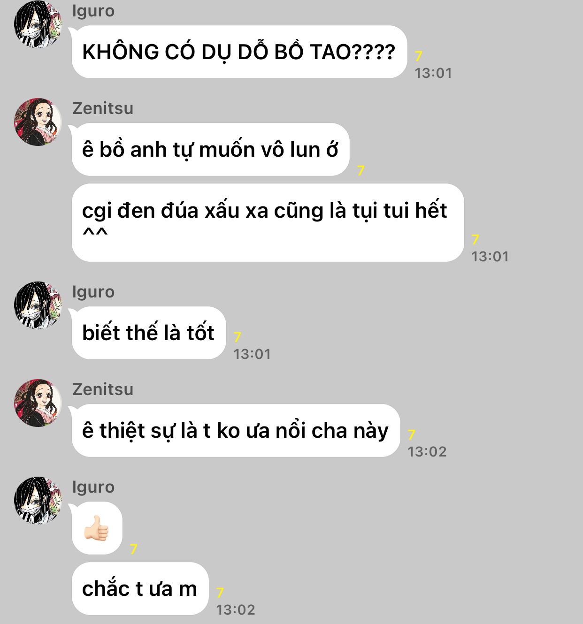This screenshot has height=624, width=583.
Task: Select the 'biết thế là tốt' message
Action: 149,333
